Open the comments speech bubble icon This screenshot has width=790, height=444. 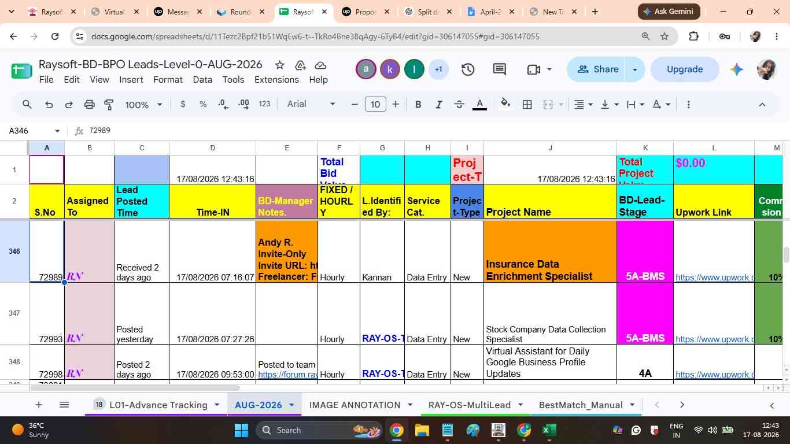(500, 69)
